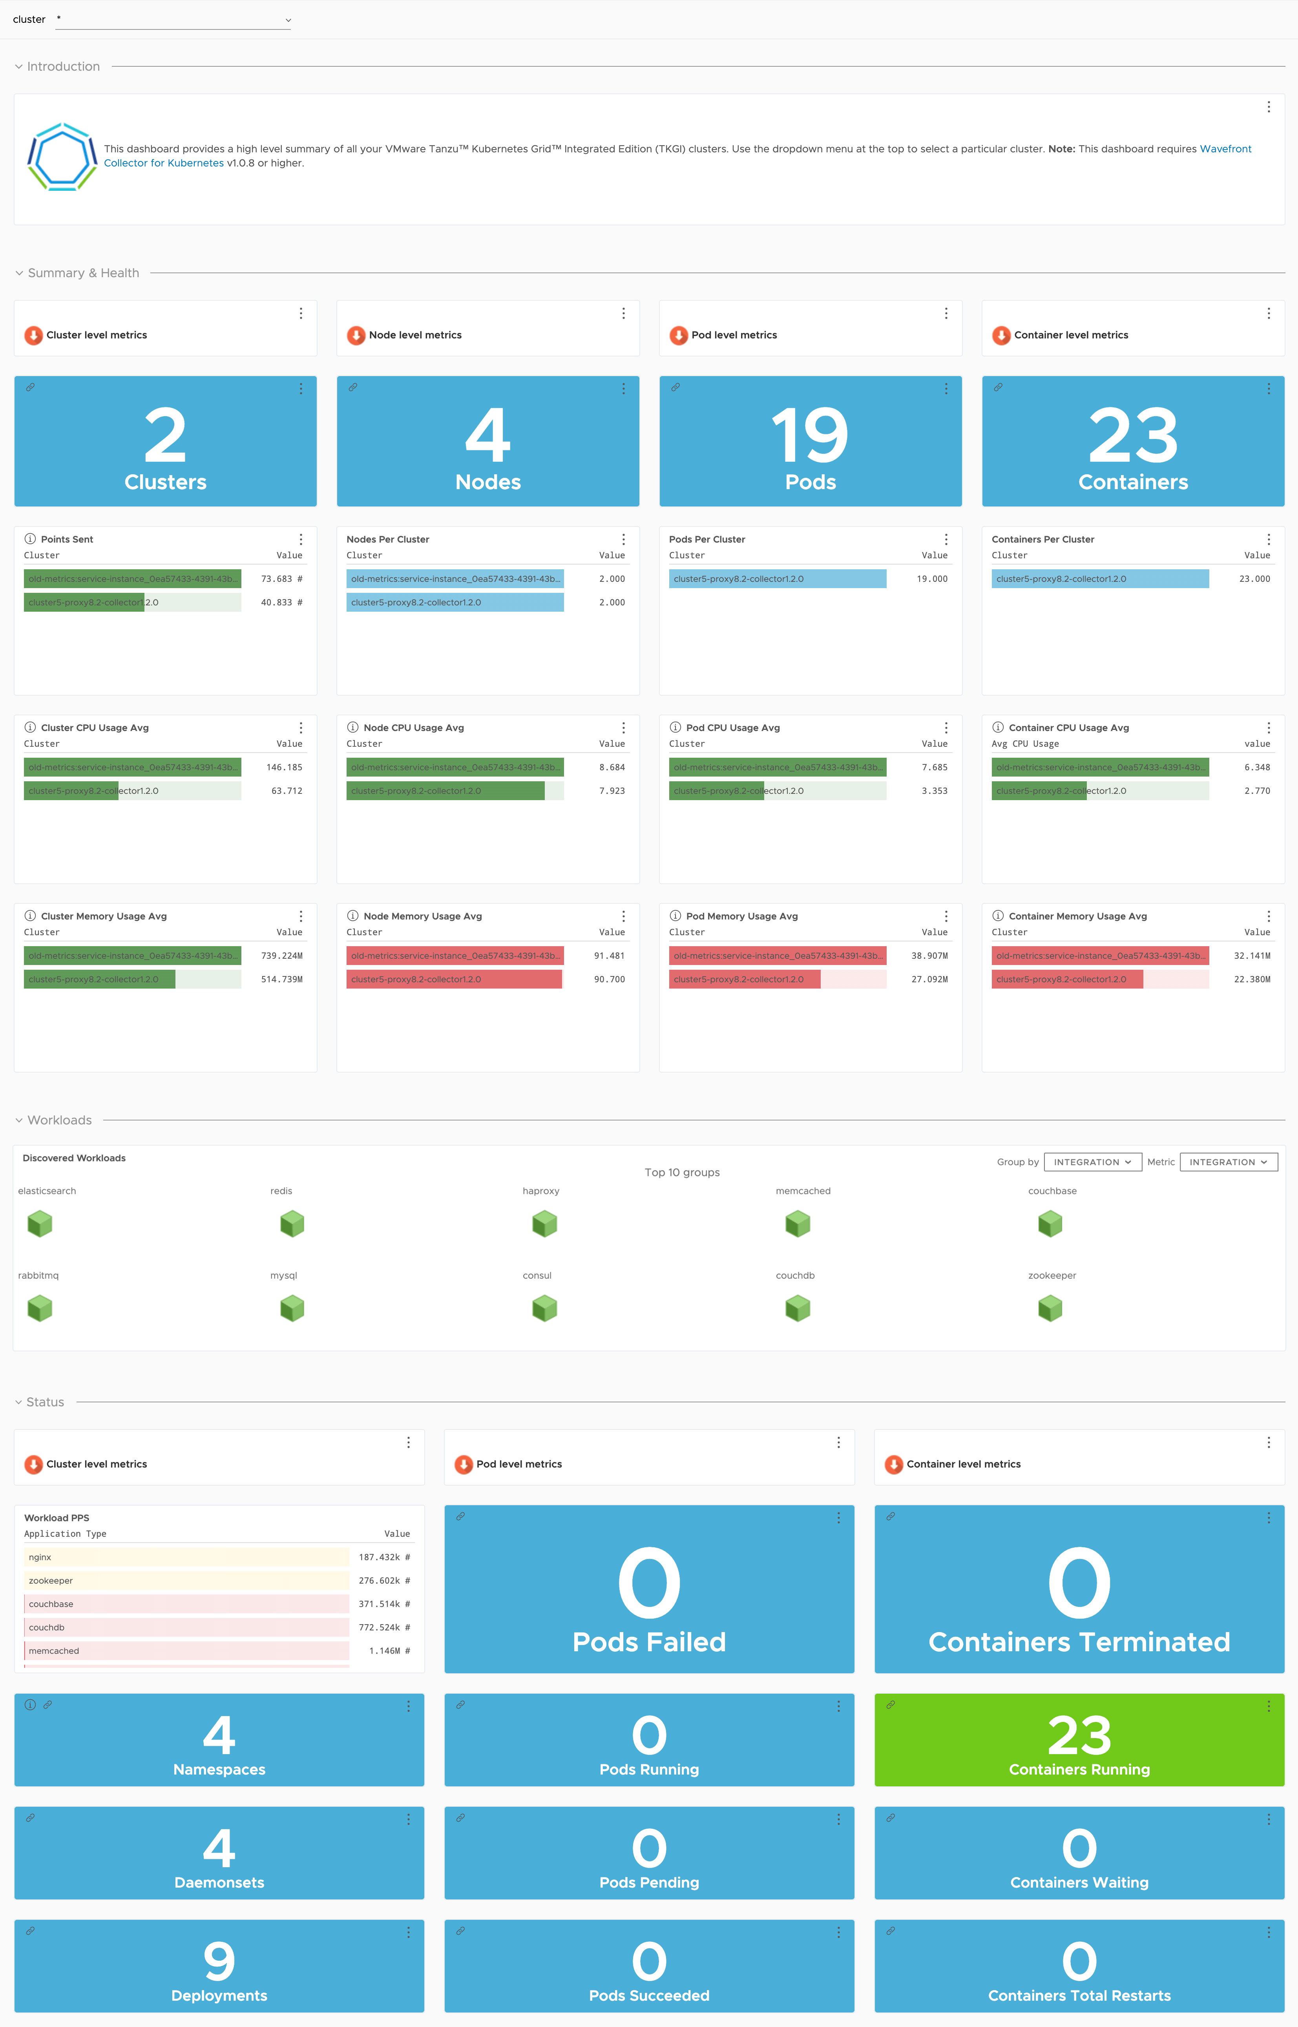
Task: Click Points Sent bar for cluster5-proxy8.2
Action: coord(132,603)
